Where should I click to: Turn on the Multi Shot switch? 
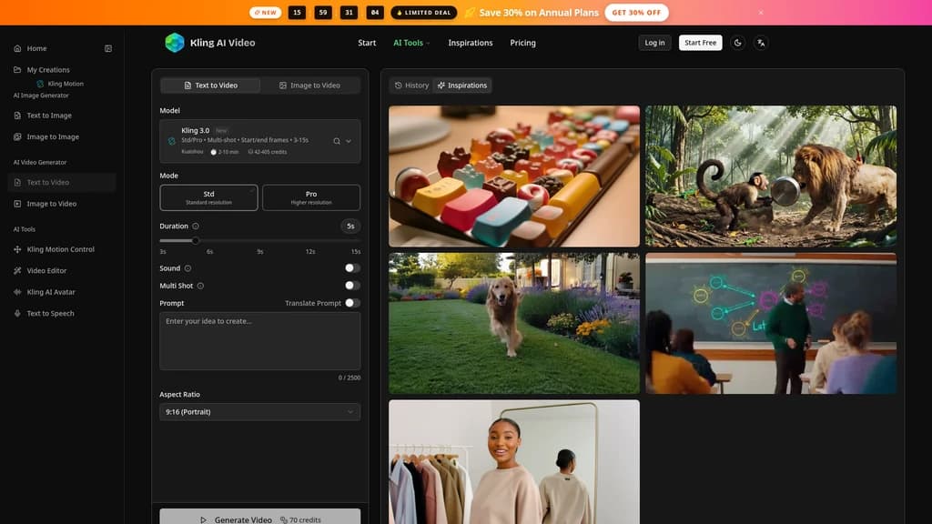(352, 286)
